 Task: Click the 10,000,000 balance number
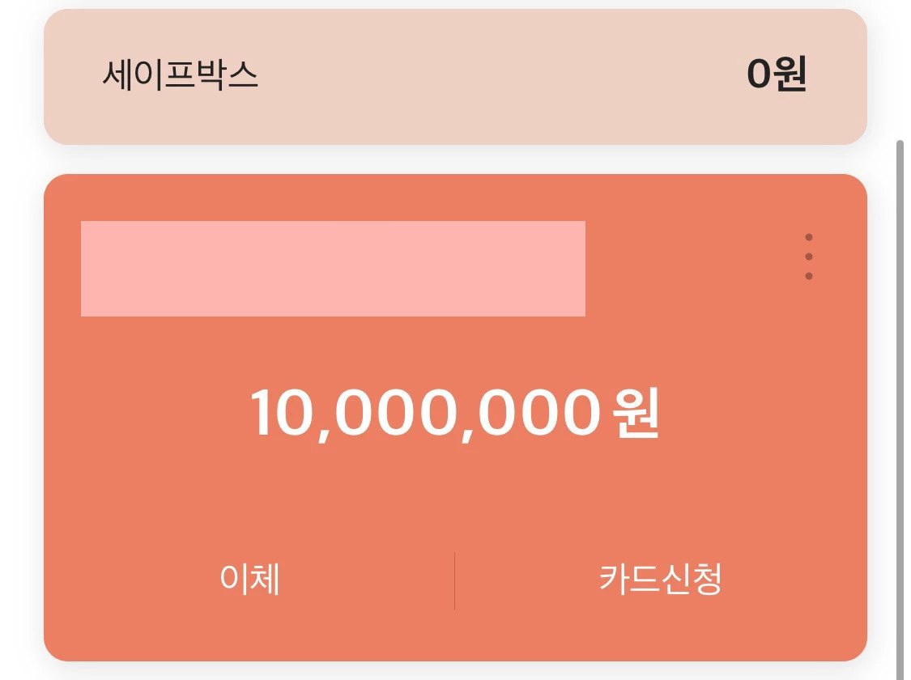point(424,413)
